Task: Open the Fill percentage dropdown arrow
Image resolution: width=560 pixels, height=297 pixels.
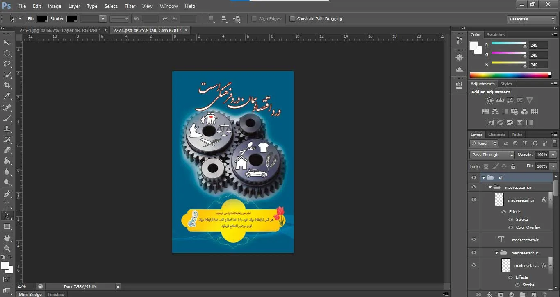Action: (x=553, y=166)
